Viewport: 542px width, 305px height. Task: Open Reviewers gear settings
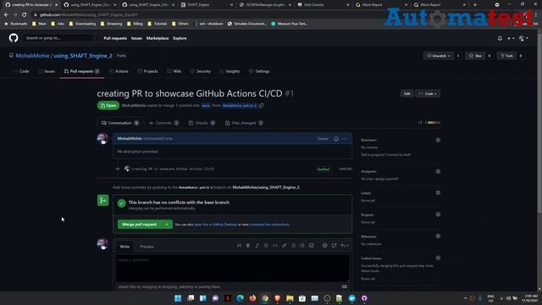coord(438,140)
